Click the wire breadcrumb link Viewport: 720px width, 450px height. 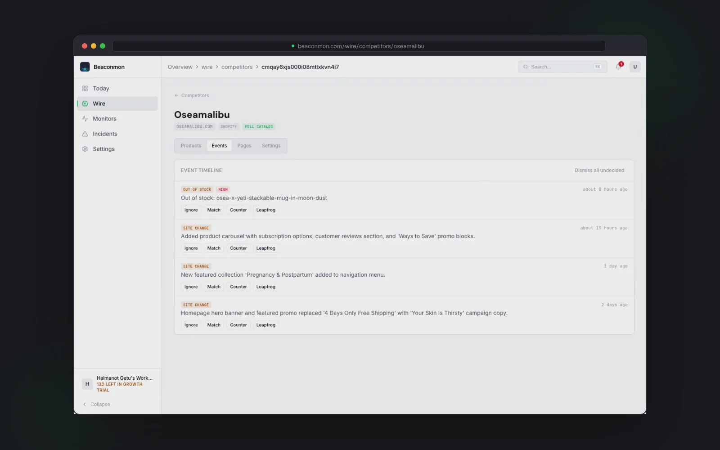(207, 67)
